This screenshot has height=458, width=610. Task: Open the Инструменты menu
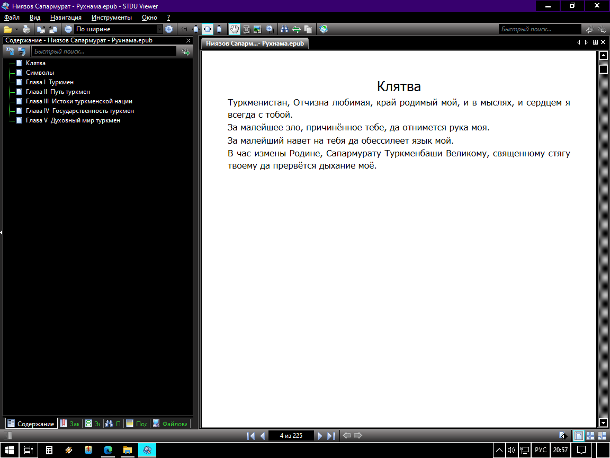pyautogui.click(x=112, y=17)
